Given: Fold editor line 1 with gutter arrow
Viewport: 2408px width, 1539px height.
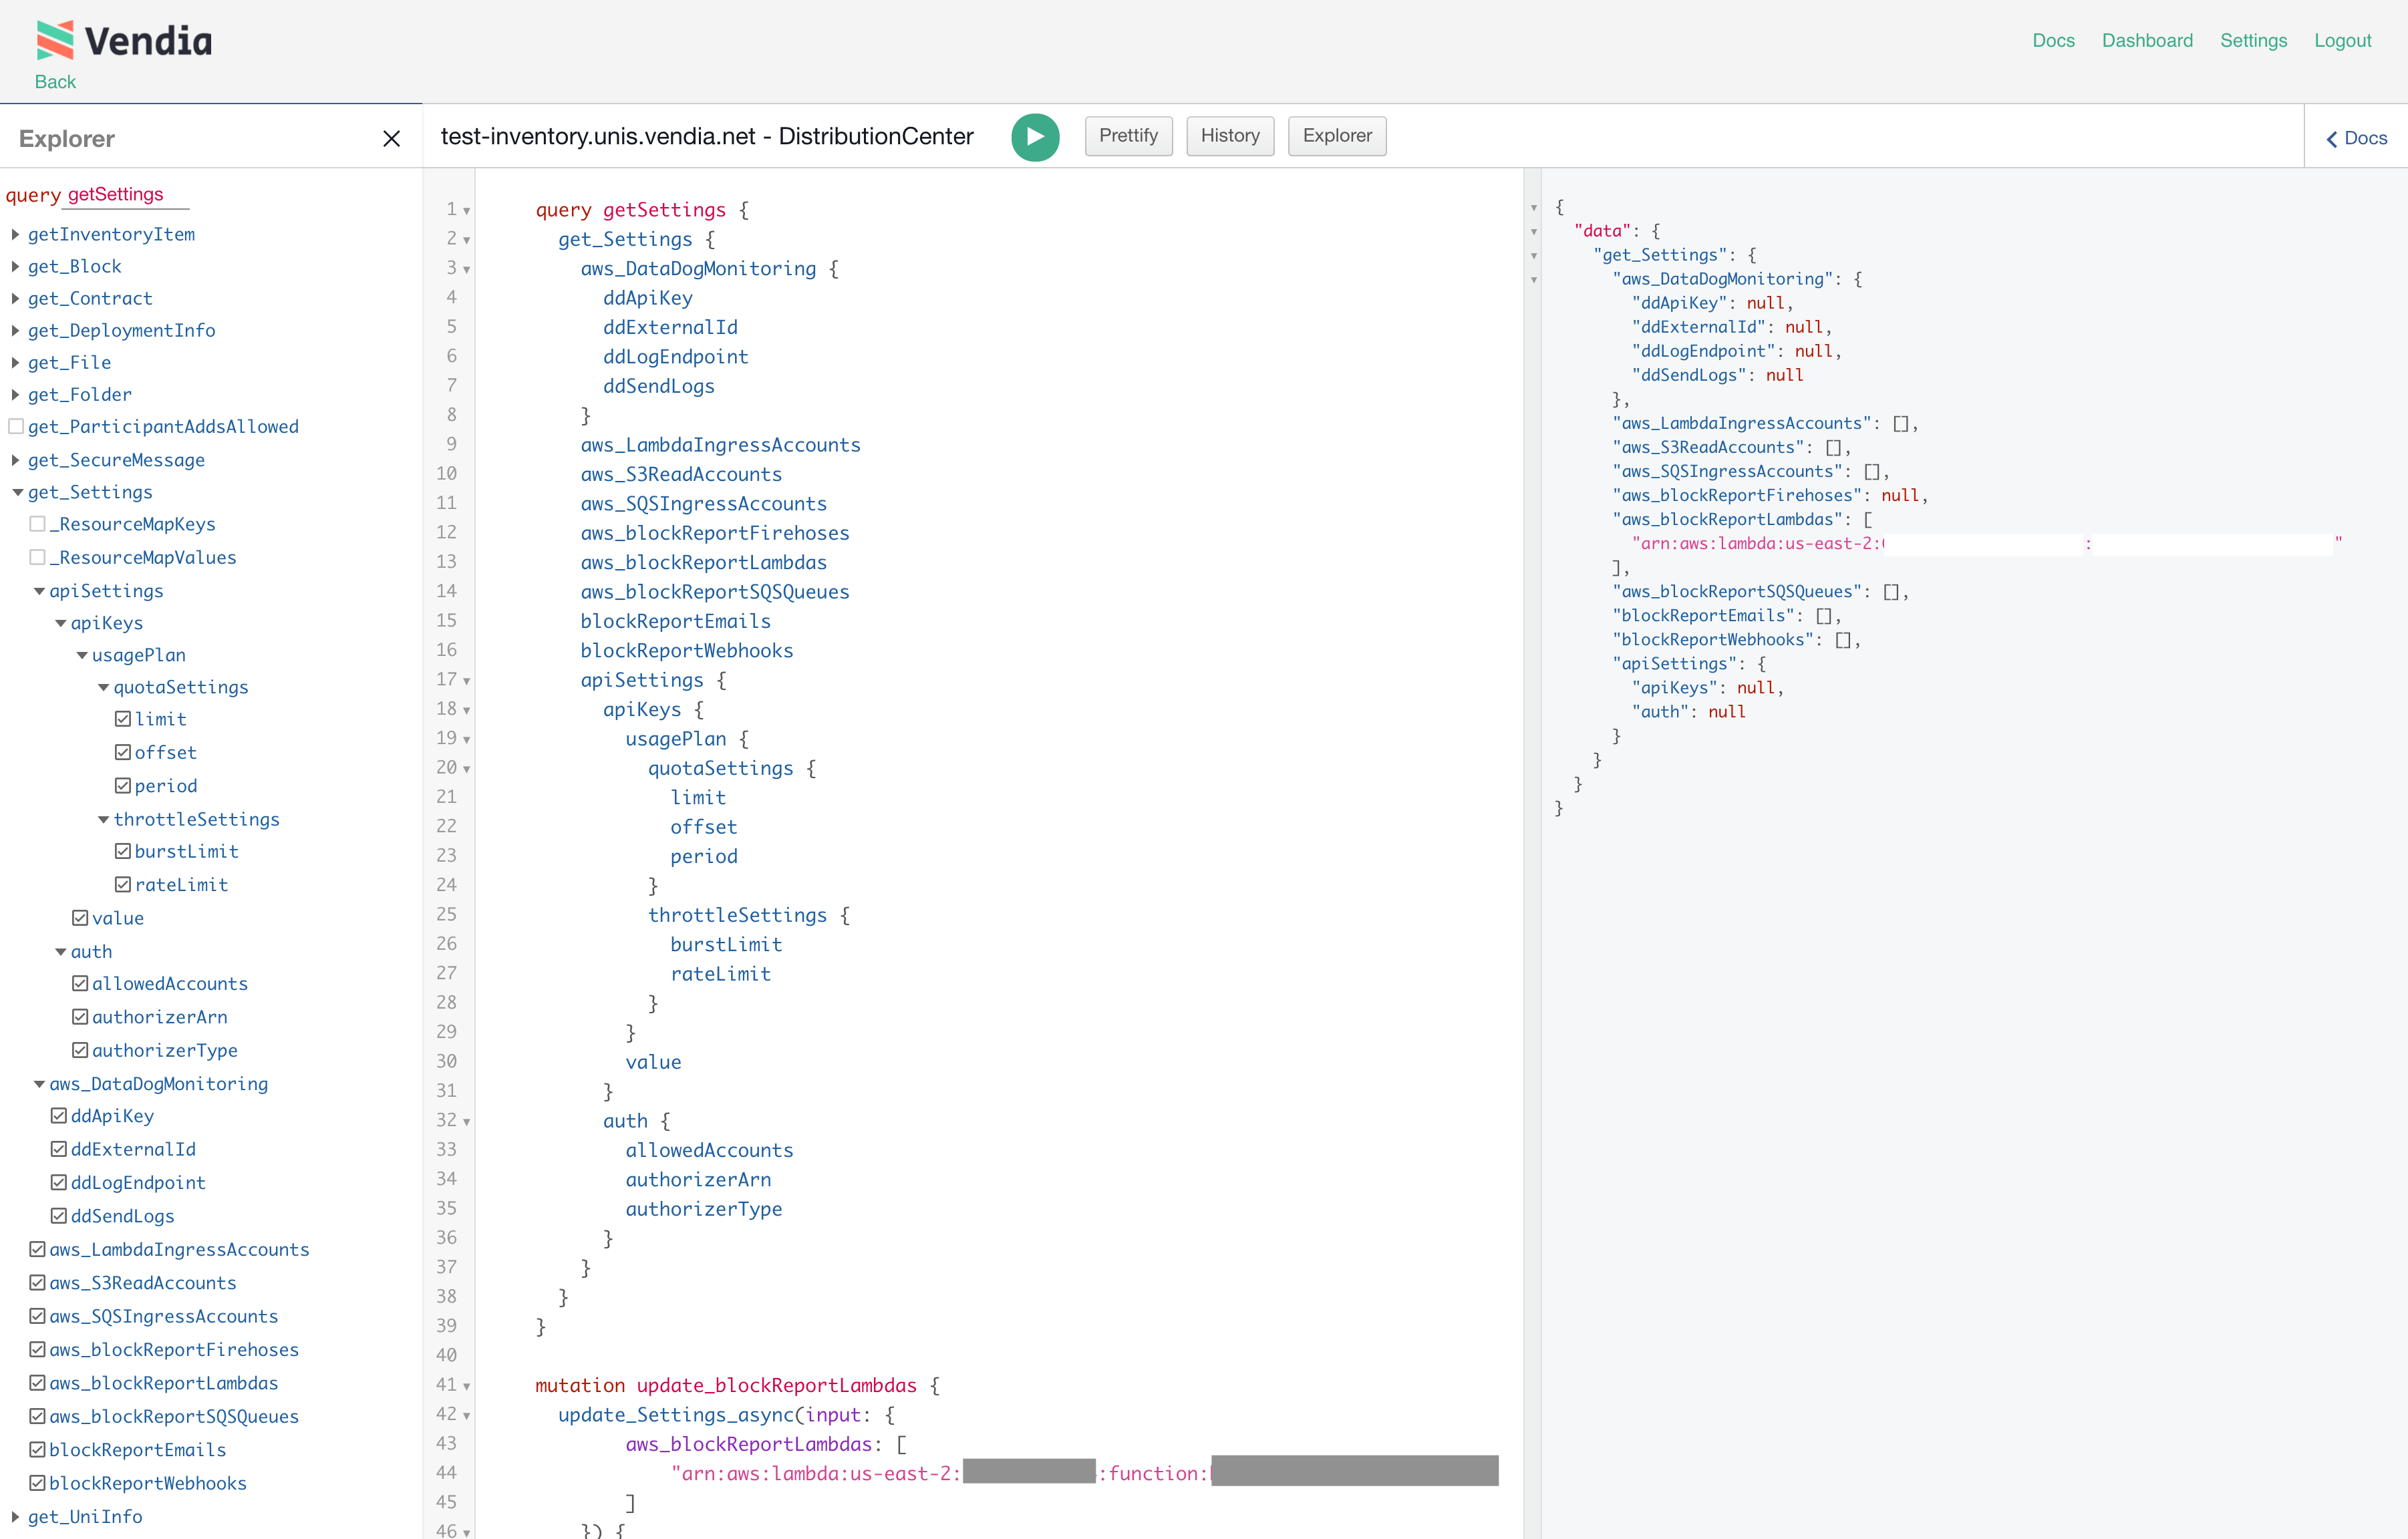Looking at the screenshot, I should click(467, 211).
